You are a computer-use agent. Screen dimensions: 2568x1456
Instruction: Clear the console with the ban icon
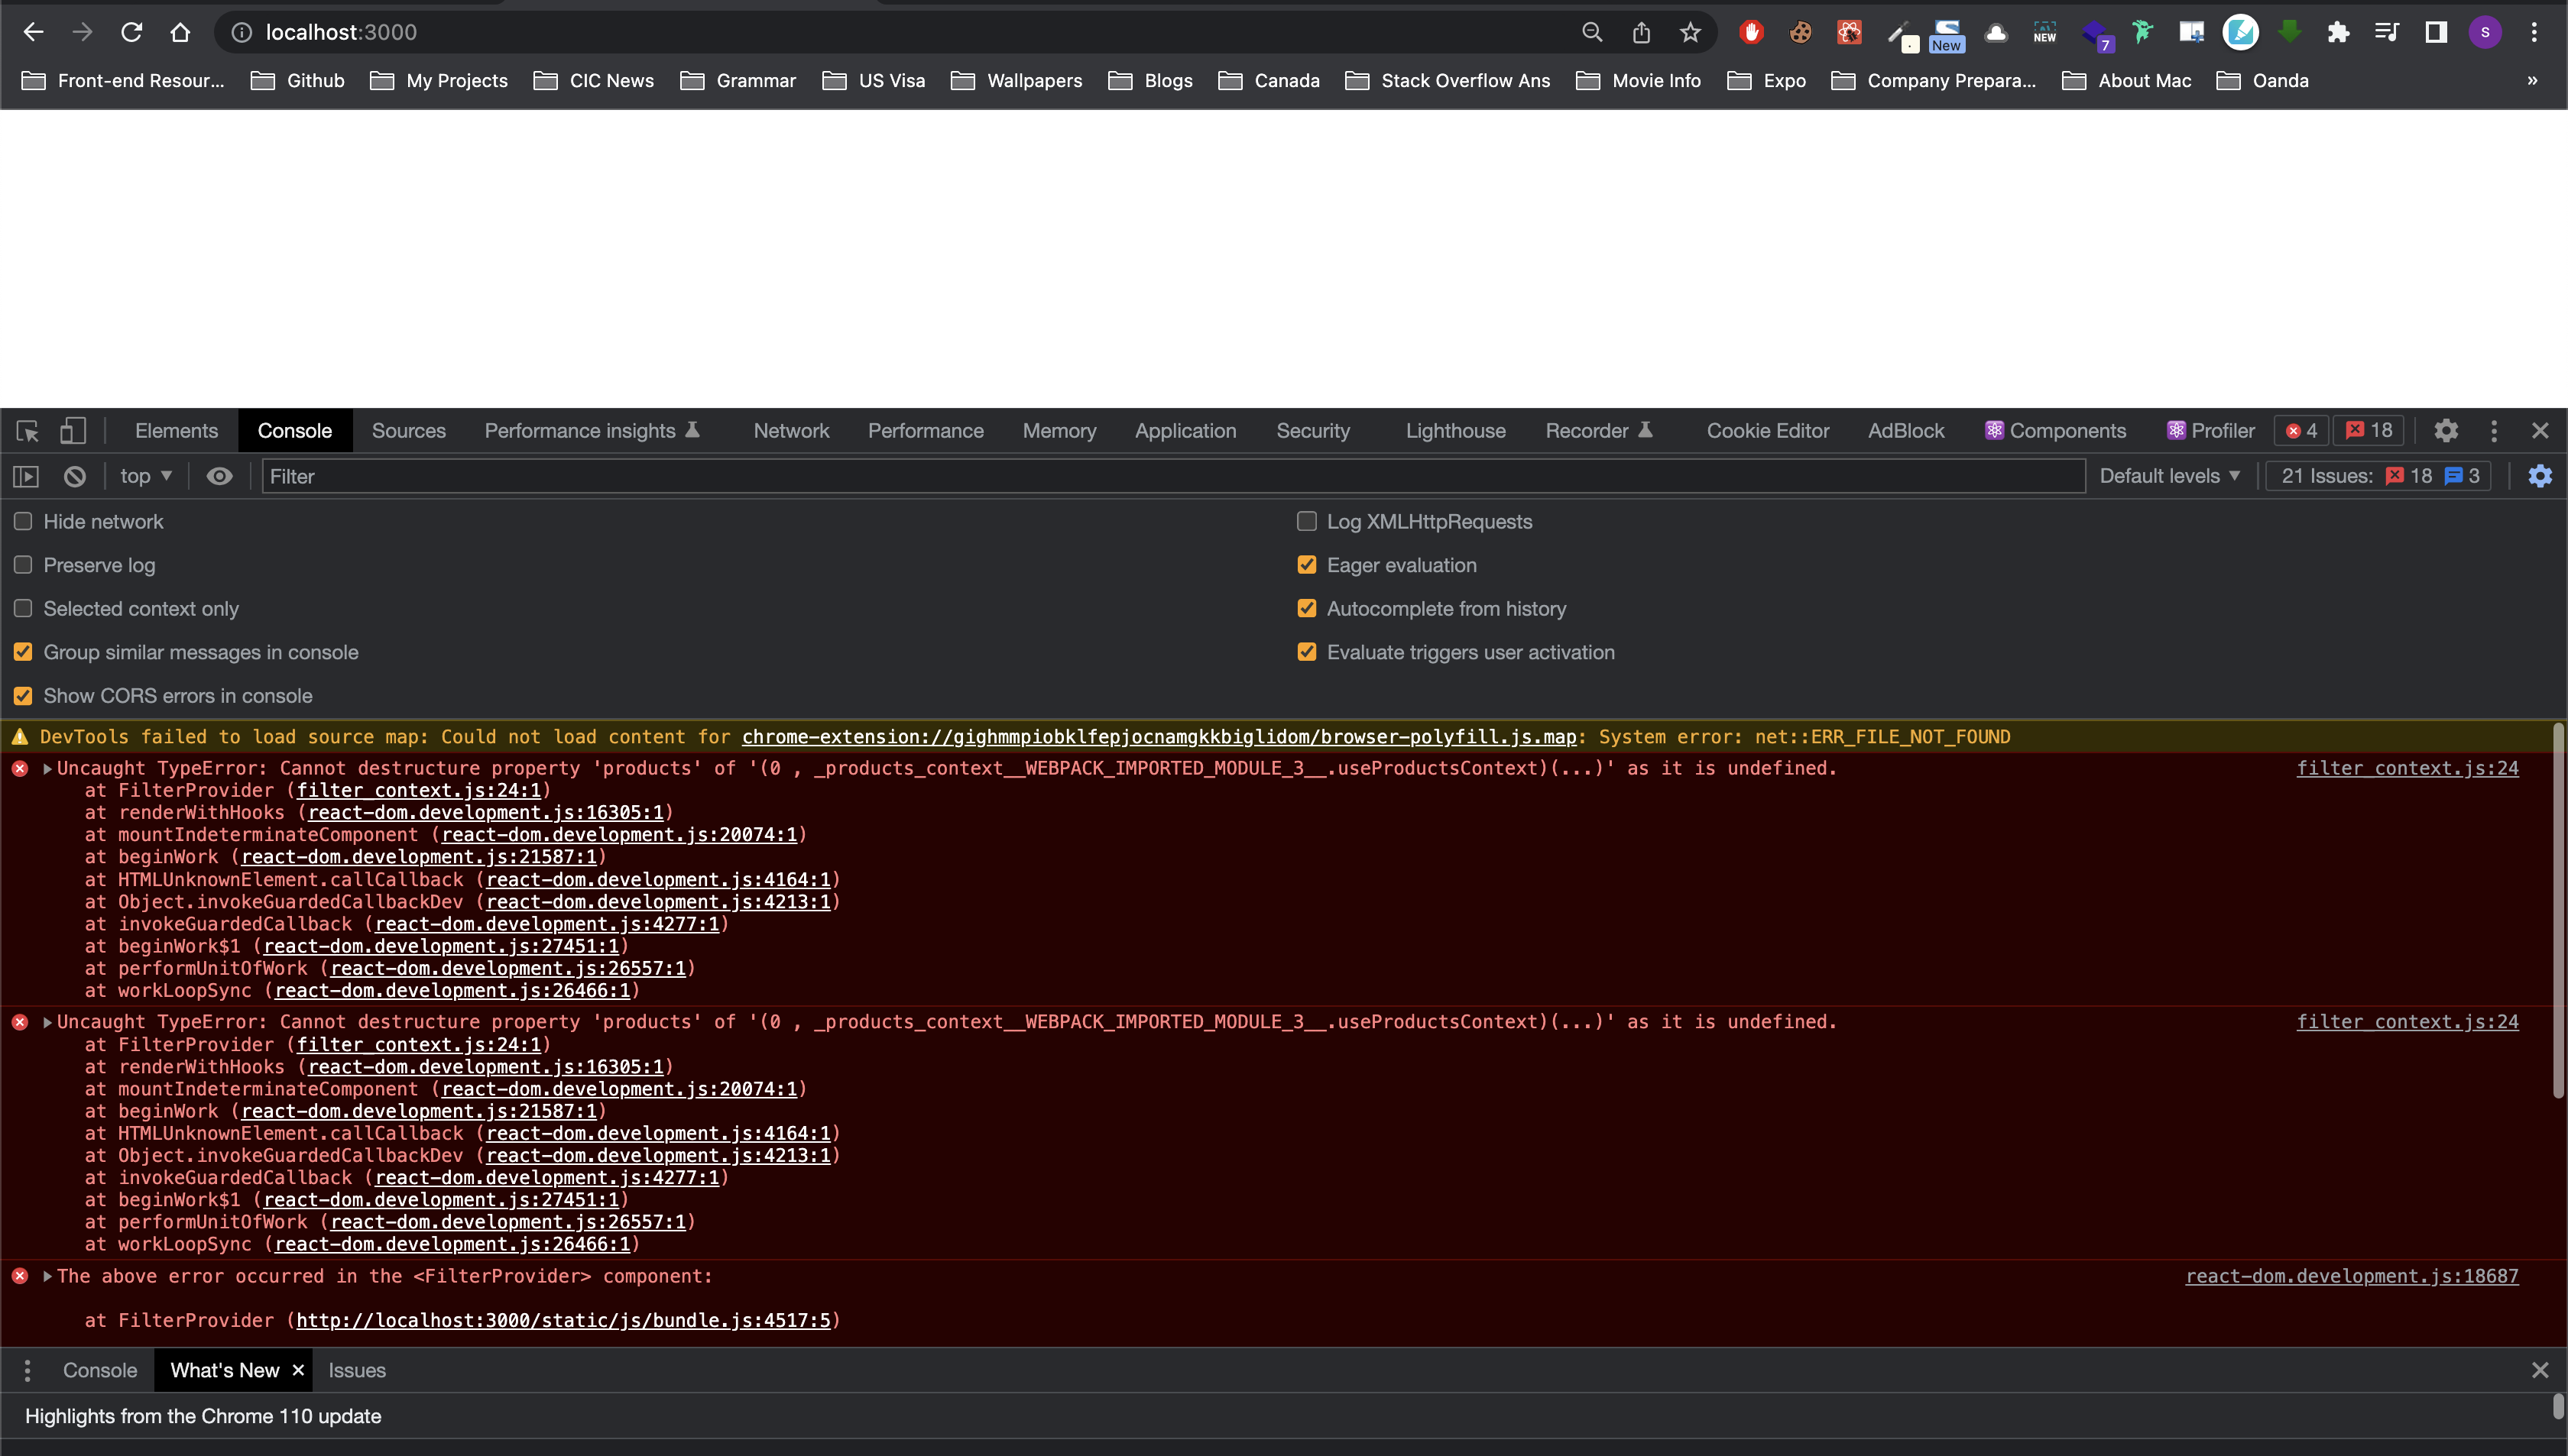point(75,477)
